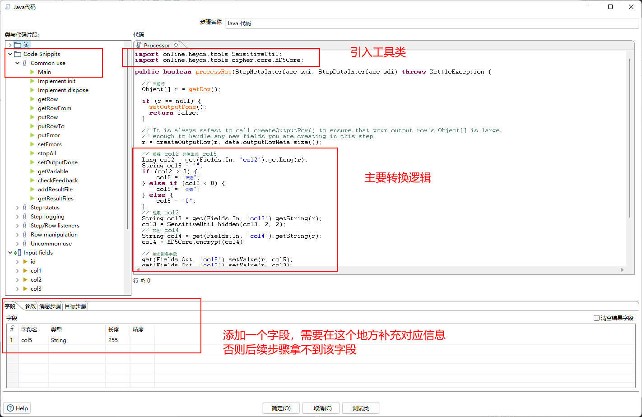Click the Input fields tree icon
Viewport: 642px width, 417px height.
pyautogui.click(x=18, y=253)
